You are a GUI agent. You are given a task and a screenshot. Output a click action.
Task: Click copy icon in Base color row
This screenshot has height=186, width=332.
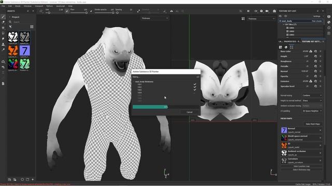click(x=315, y=51)
